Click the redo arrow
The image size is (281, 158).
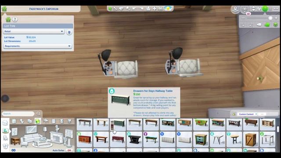point(141,8)
